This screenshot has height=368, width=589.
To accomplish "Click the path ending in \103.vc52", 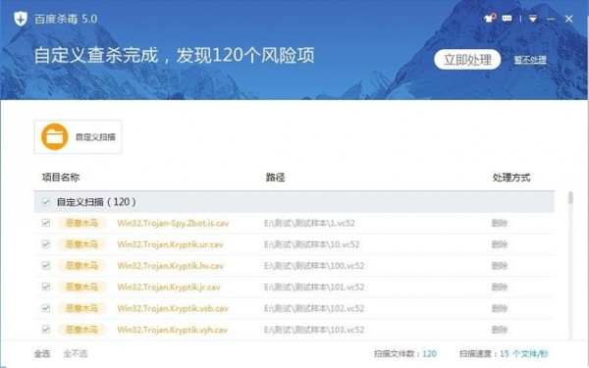I will [x=314, y=330].
